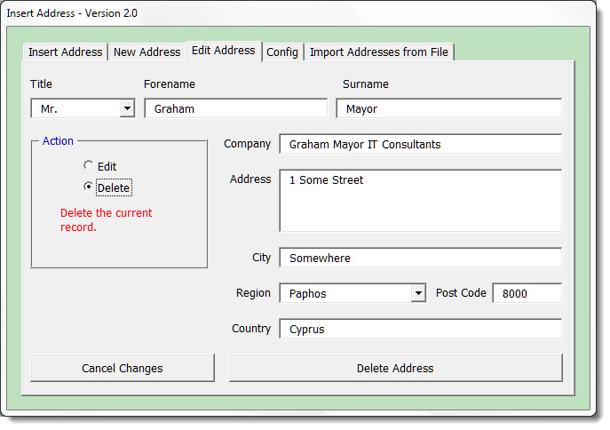The width and height of the screenshot is (610, 430).
Task: Open the Region dropdown arrow
Action: (418, 293)
